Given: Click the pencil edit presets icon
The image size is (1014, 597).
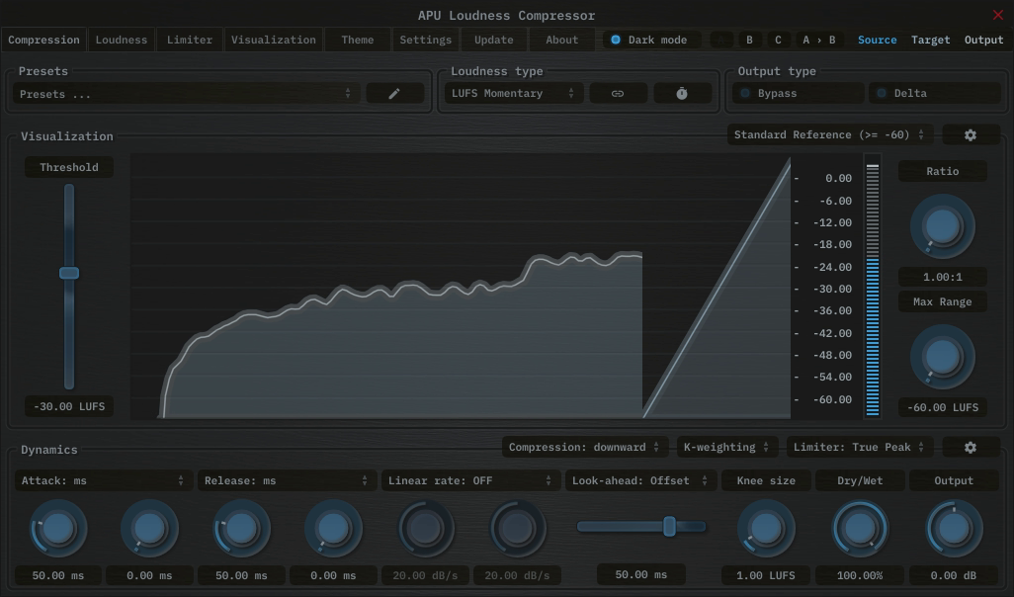Looking at the screenshot, I should tap(394, 94).
